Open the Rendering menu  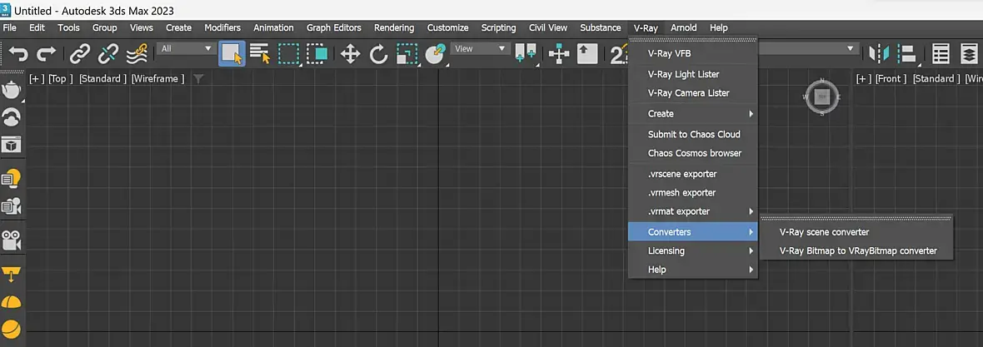coord(394,27)
